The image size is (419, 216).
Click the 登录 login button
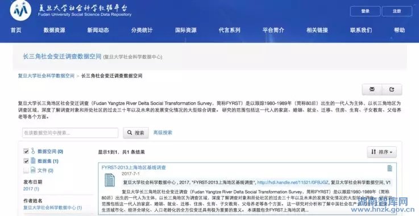tap(365, 11)
